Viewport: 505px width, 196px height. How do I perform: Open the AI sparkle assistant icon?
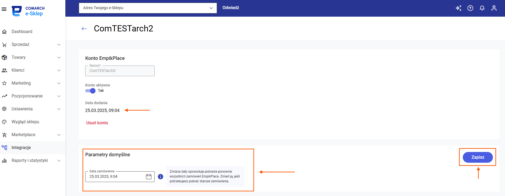click(458, 8)
